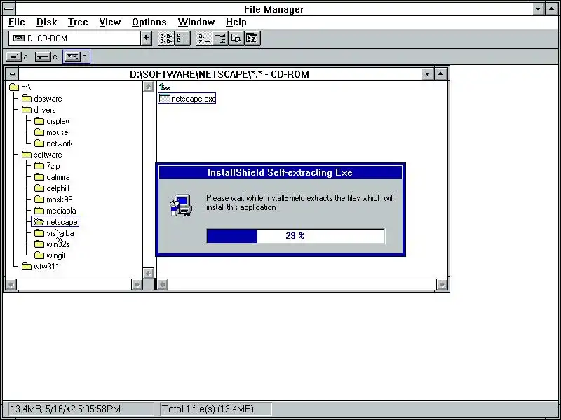Select the mouse folder
The width and height of the screenshot is (561, 420).
coord(51,132)
